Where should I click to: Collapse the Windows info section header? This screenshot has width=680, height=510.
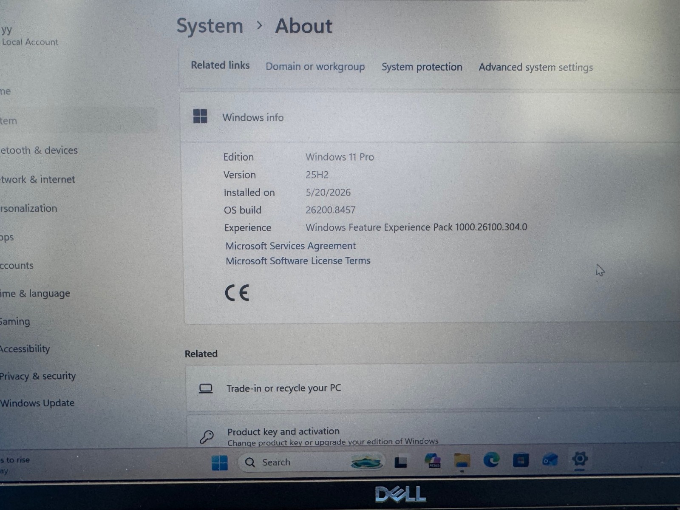(x=430, y=117)
